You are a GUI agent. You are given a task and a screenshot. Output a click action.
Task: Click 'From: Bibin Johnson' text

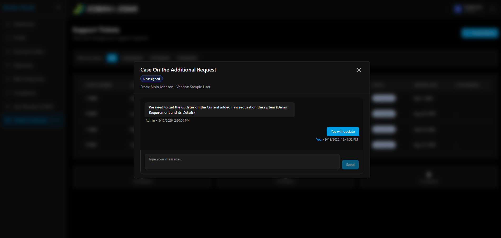tap(157, 87)
